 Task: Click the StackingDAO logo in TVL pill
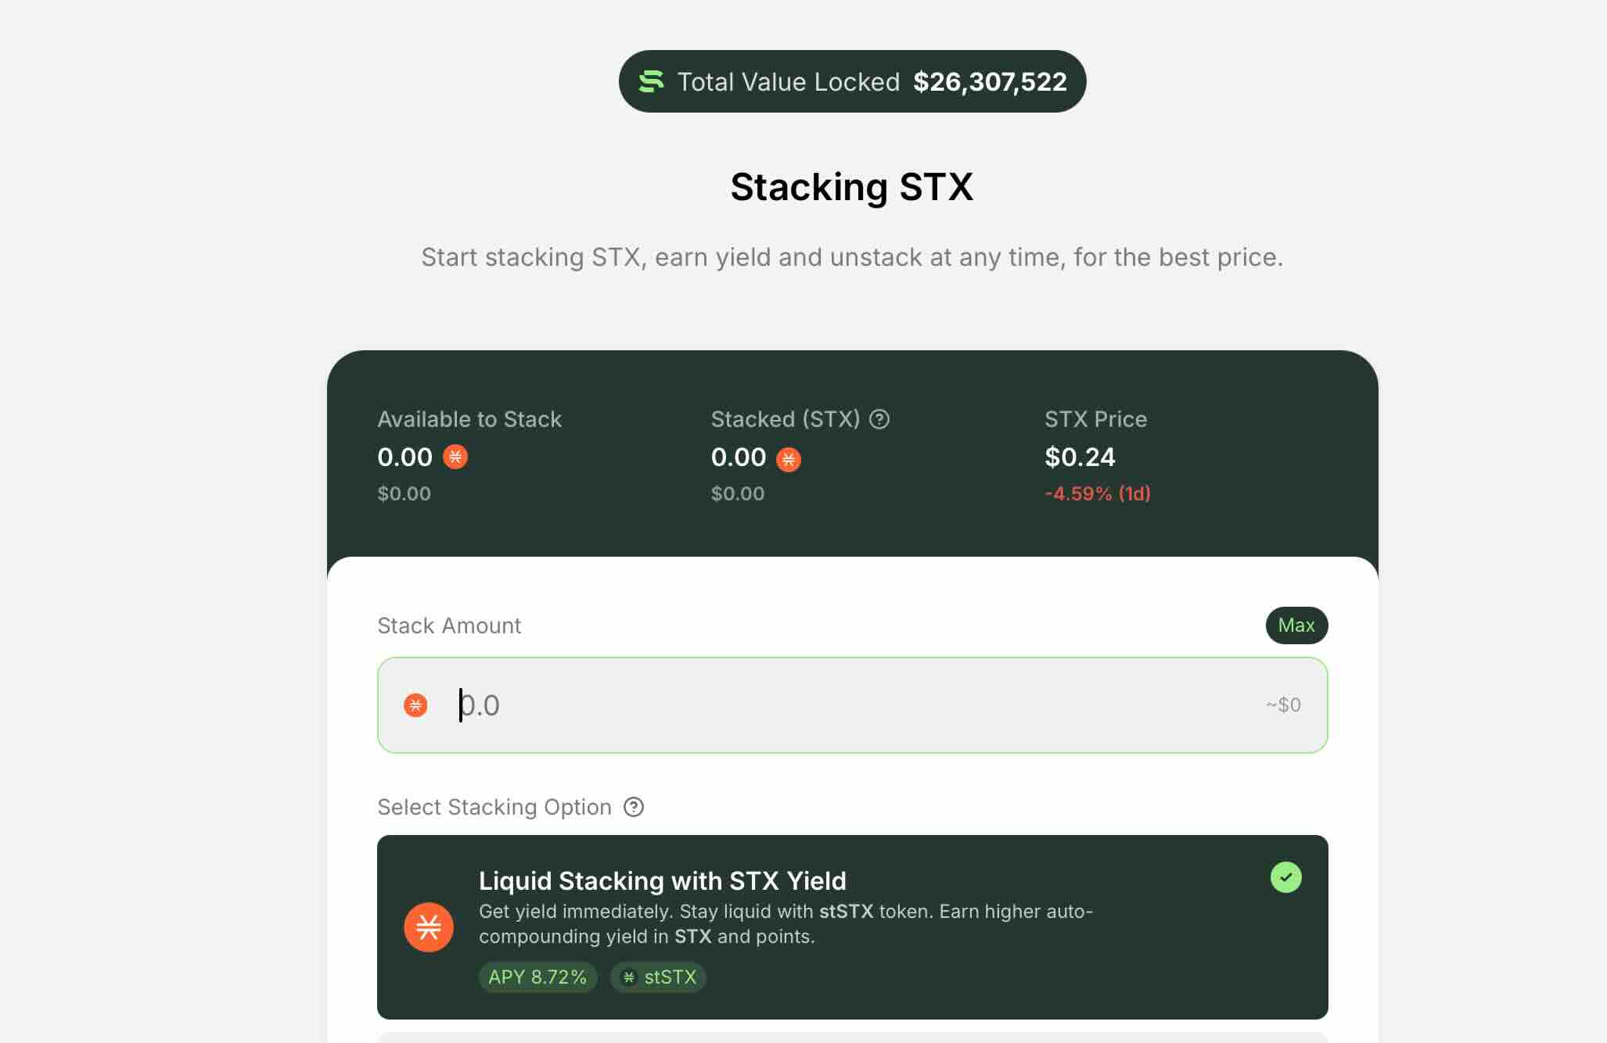point(651,81)
